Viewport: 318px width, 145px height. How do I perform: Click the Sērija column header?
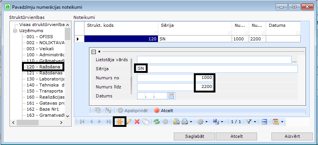point(195,28)
